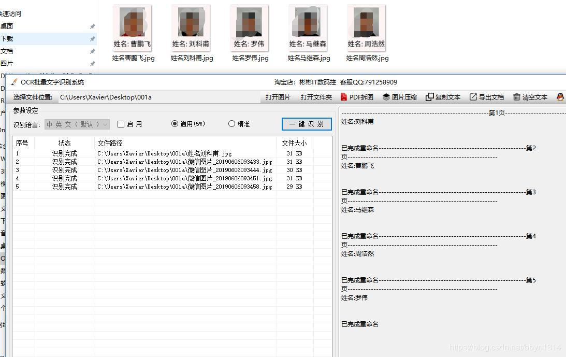Click 识别完成 status in row 3

pos(65,170)
